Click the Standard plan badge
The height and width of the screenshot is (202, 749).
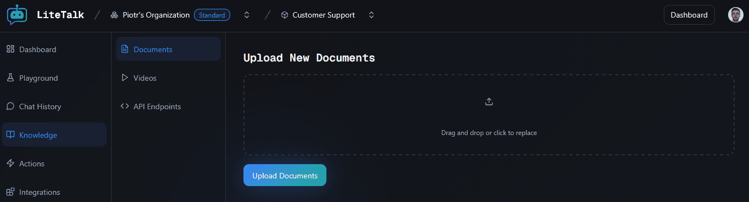pyautogui.click(x=212, y=15)
